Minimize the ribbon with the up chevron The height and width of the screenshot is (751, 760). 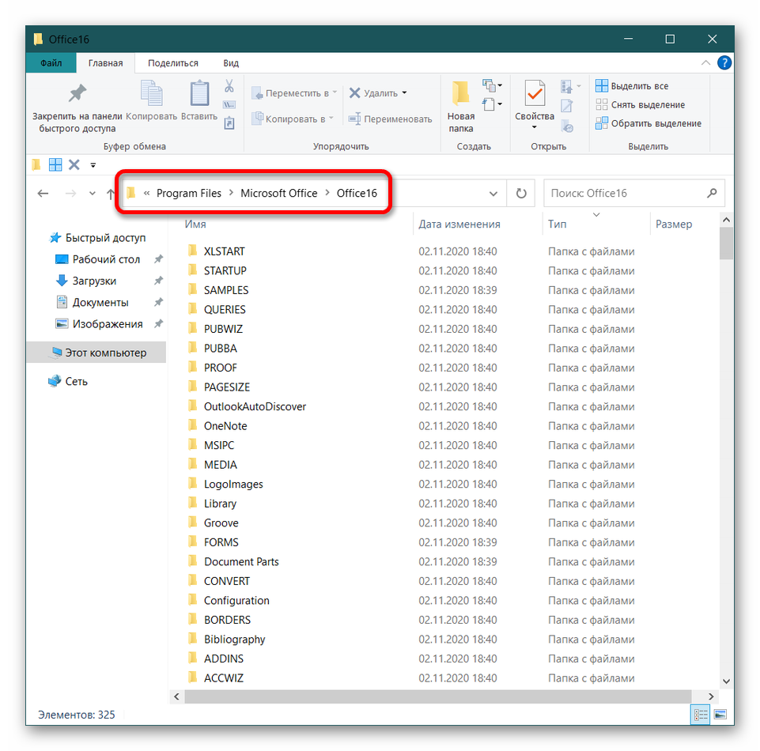(x=705, y=63)
